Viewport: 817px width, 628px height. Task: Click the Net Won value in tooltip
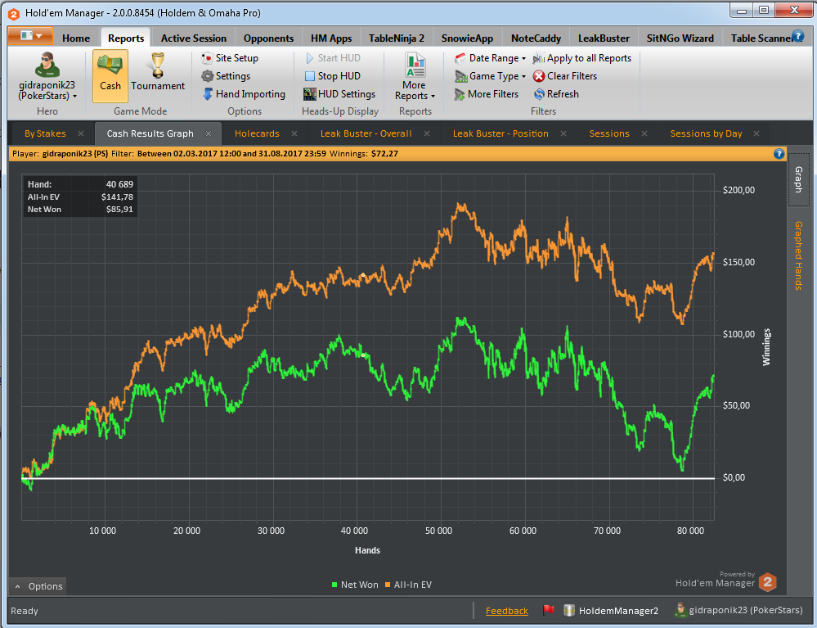tap(119, 210)
